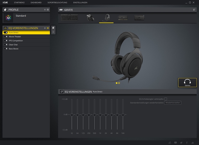Select the Clear Chat preset name
The image size is (199, 145).
coord(13,45)
